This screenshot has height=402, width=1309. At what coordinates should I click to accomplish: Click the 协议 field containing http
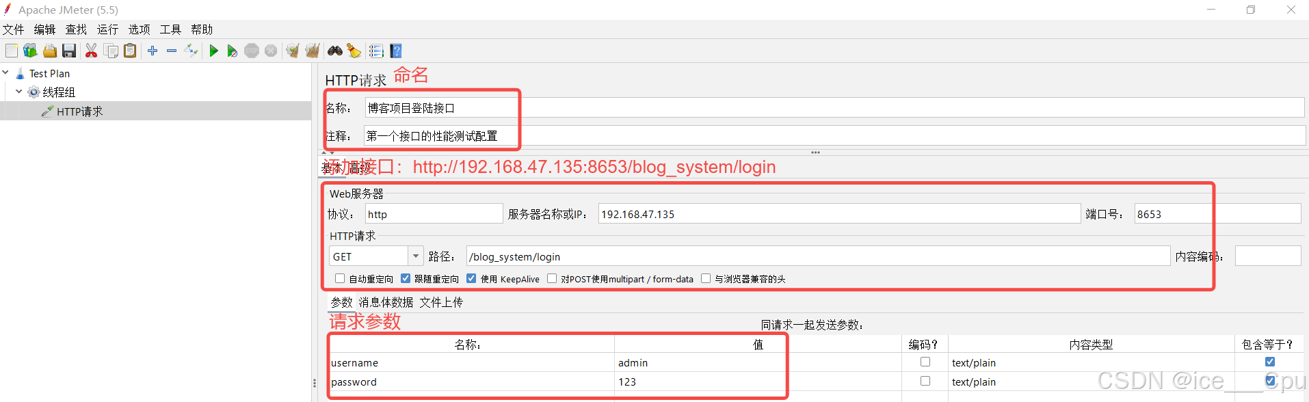point(434,214)
